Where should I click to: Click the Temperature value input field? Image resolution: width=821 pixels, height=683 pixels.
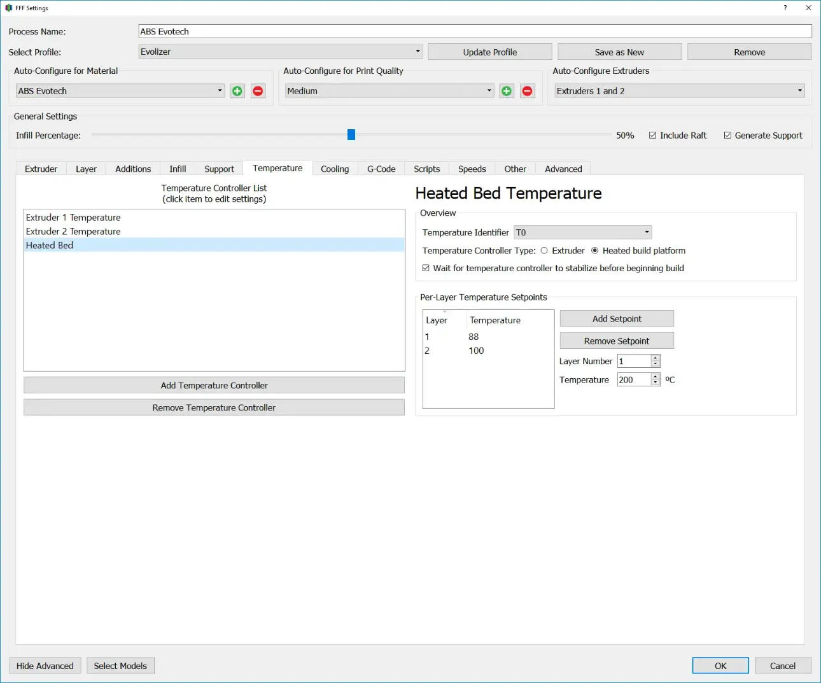tap(634, 379)
